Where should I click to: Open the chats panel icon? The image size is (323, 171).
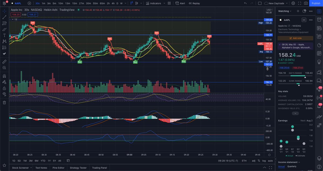tap(319, 72)
